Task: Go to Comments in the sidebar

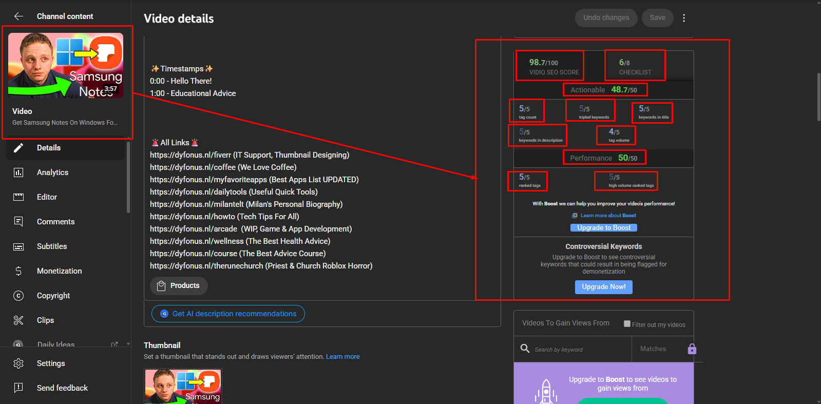Action: pos(55,222)
